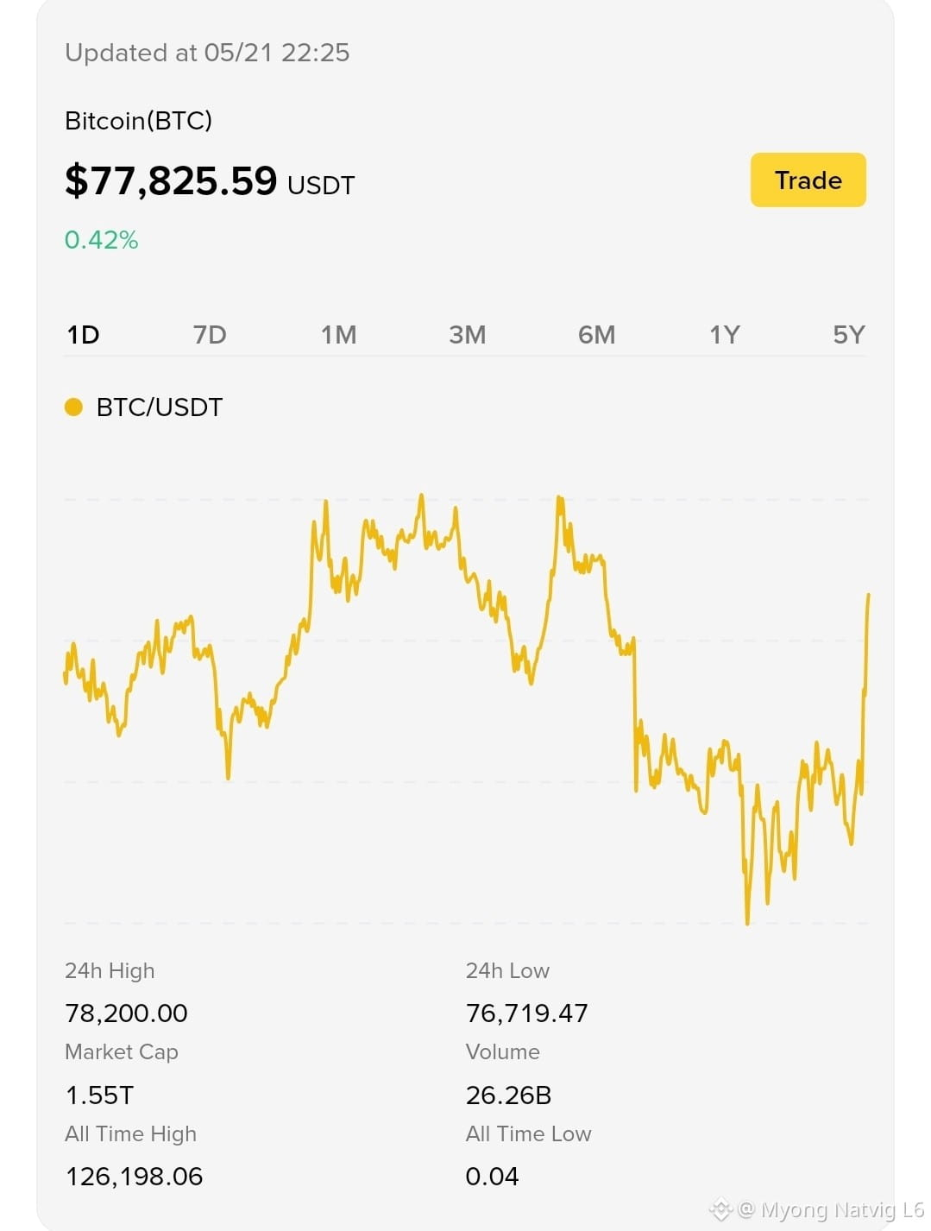Show the 5Y price history

coord(849,335)
